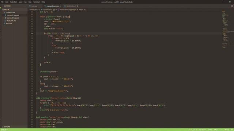
Task: Collapse the CSE310 workspace folder
Action: tap(7, 9)
